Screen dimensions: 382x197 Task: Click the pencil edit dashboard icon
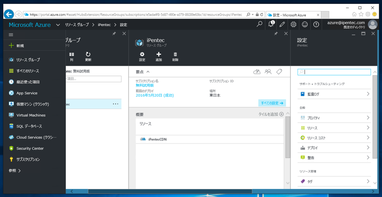click(x=282, y=24)
